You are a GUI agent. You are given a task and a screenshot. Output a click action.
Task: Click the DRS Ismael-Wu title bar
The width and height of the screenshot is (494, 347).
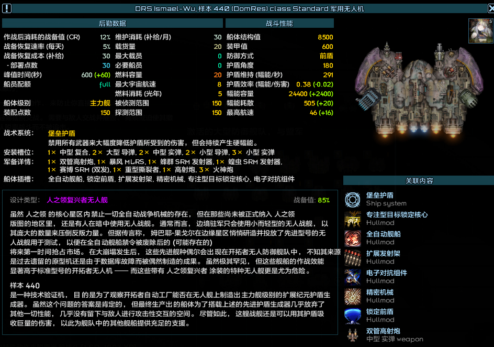point(249,9)
